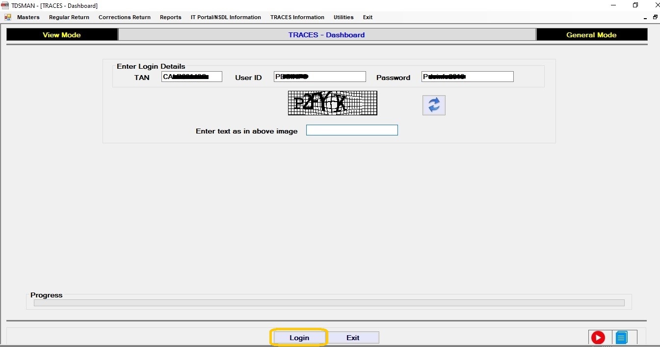Image resolution: width=660 pixels, height=347 pixels.
Task: Open the blue document icon
Action: pos(621,338)
